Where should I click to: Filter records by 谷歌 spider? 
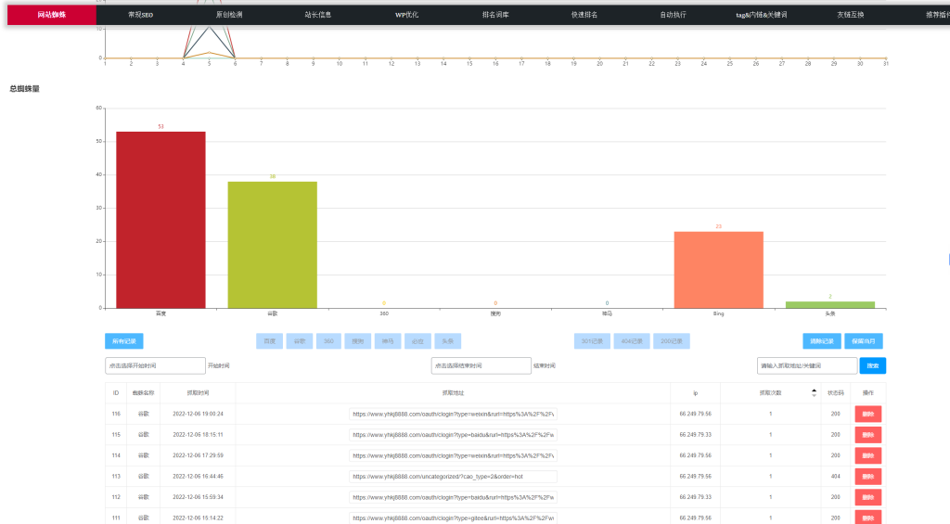click(300, 341)
